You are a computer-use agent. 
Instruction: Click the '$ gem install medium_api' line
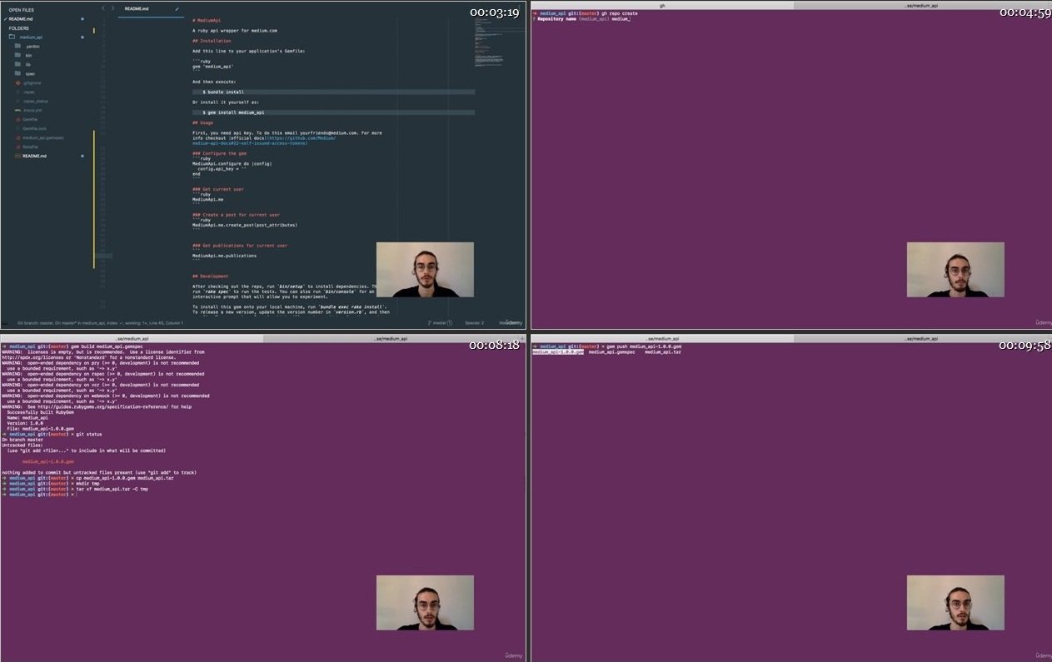(x=333, y=112)
